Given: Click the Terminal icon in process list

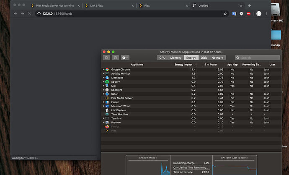Looking at the screenshot, I should coord(107,118).
